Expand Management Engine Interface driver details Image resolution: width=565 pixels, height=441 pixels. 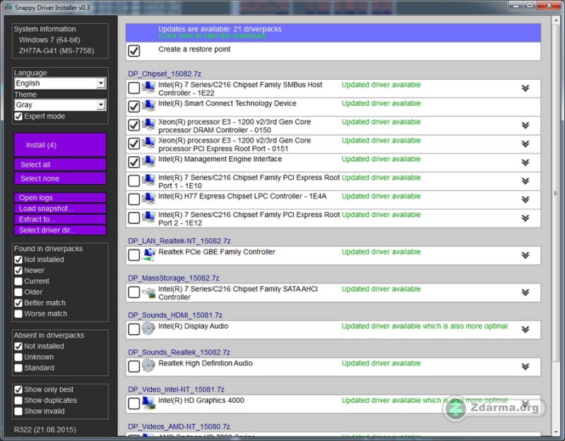[x=525, y=163]
